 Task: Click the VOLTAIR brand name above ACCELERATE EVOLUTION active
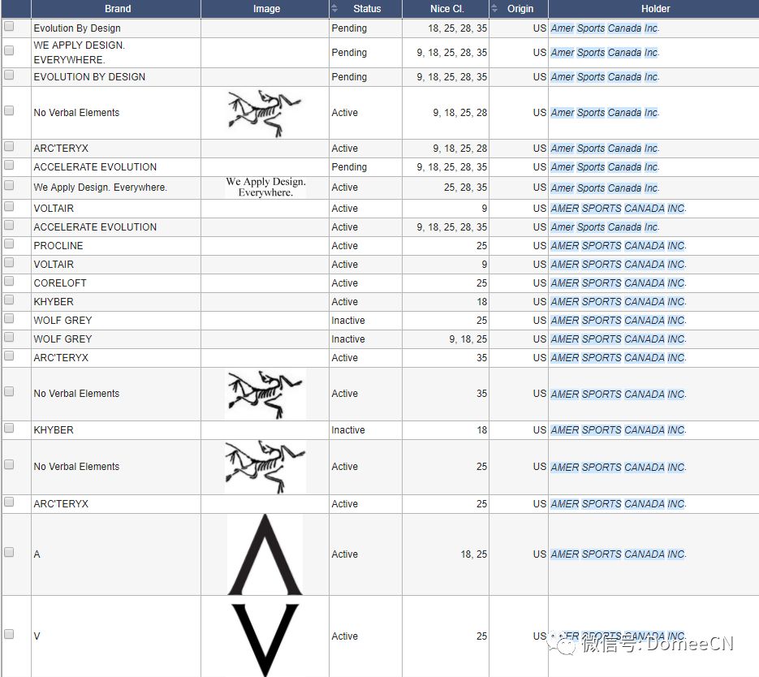[54, 208]
